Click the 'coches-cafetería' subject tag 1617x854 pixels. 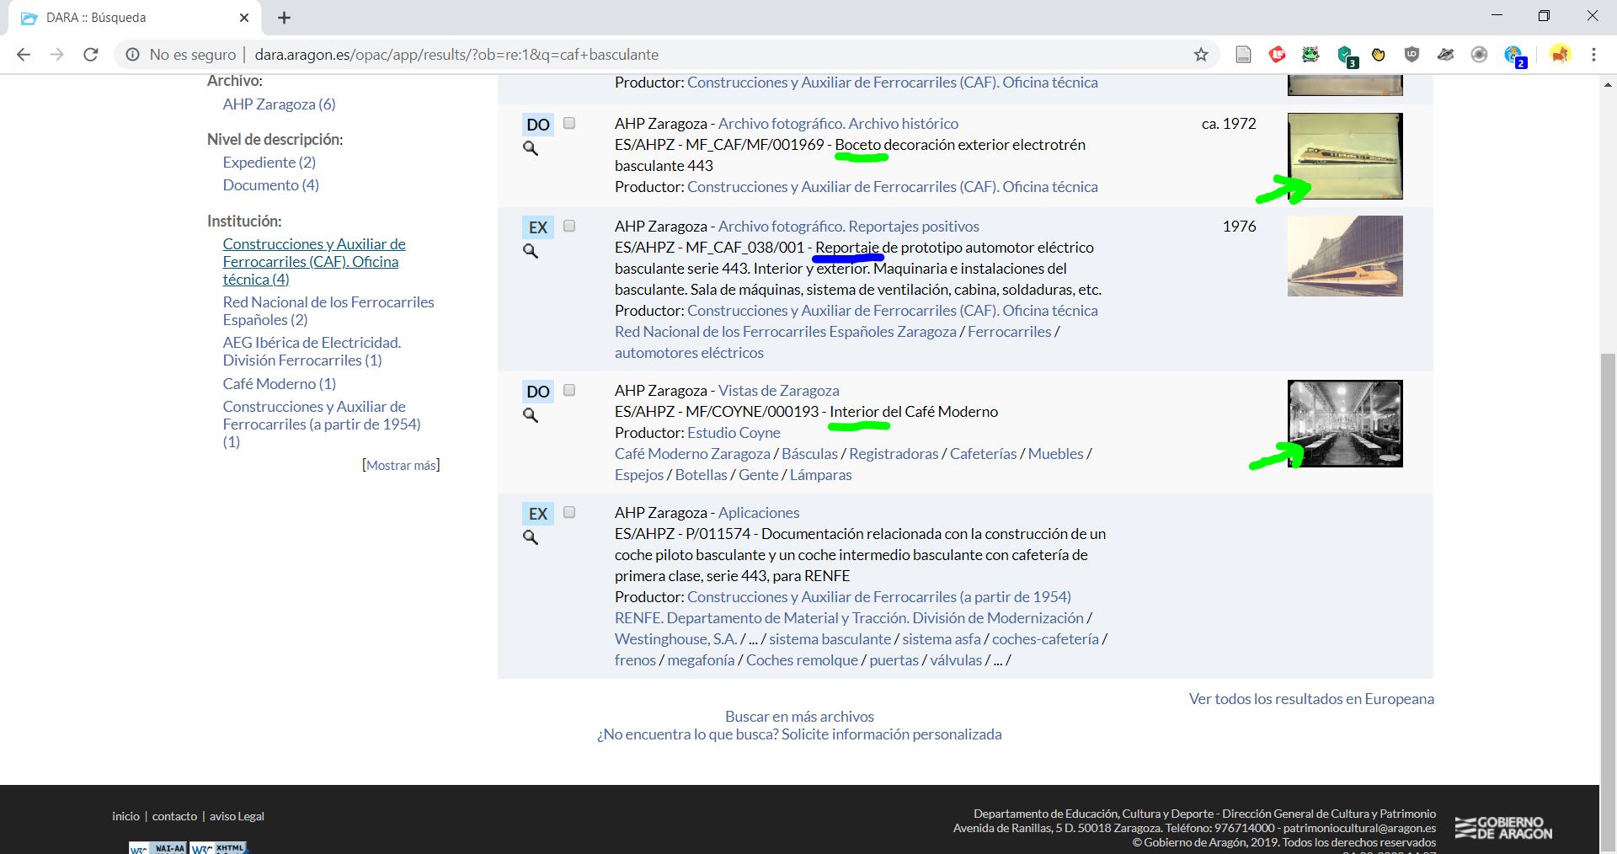(x=1045, y=639)
